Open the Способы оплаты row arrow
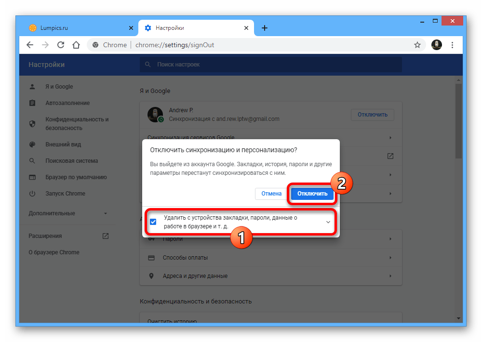This screenshot has height=342, width=482. pyautogui.click(x=390, y=258)
